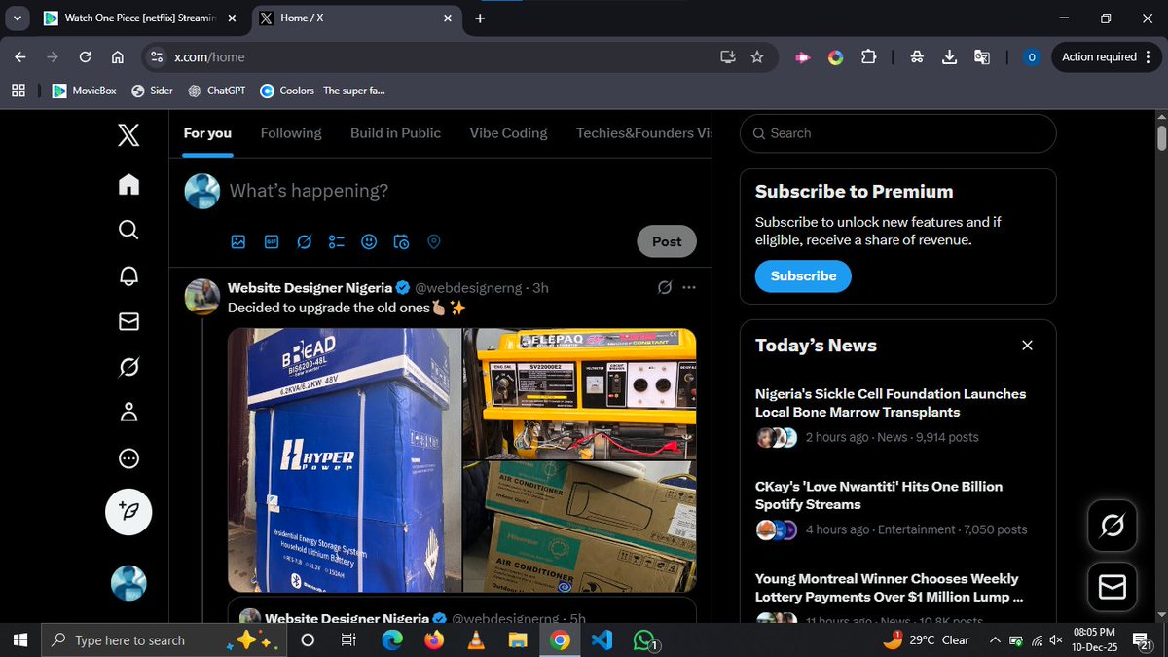Image resolution: width=1168 pixels, height=657 pixels.
Task: Click the What's happening compose field
Action: click(x=309, y=191)
